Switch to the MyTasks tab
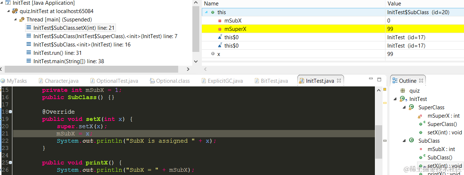The width and height of the screenshot is (464, 175). point(13,81)
